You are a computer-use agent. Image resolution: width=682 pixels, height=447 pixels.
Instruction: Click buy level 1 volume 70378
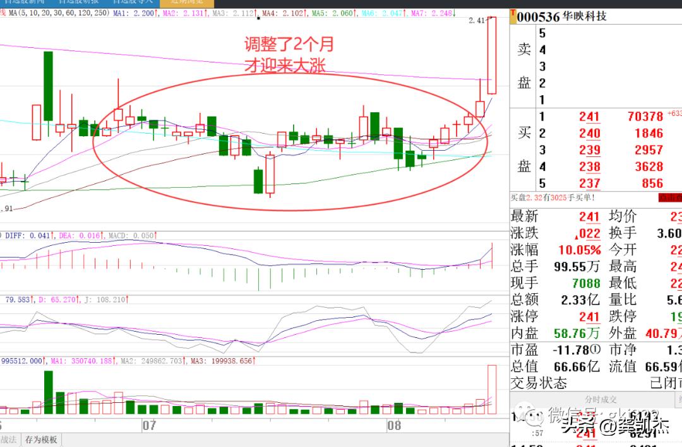[x=645, y=117]
